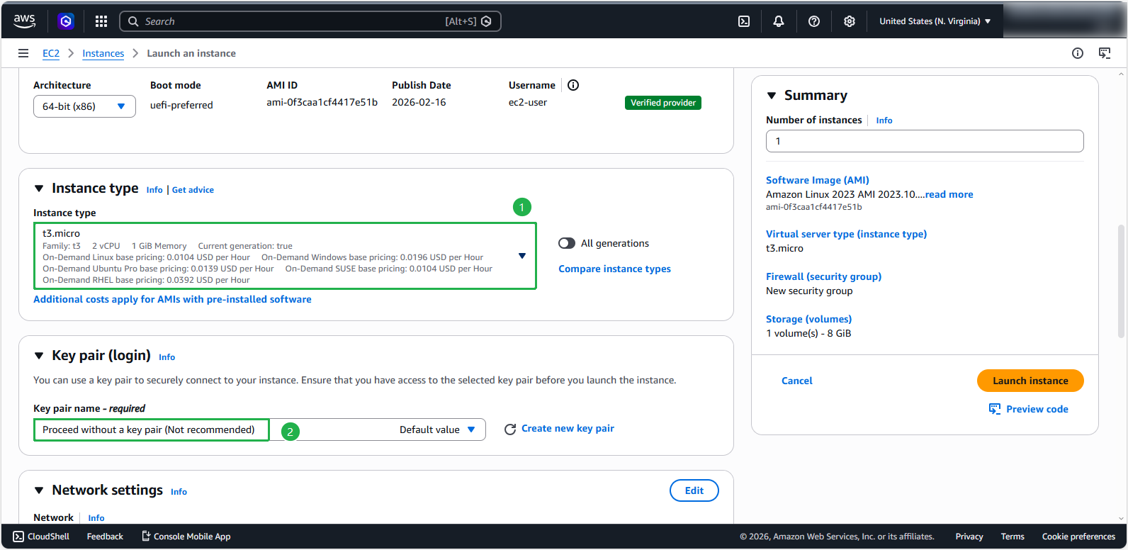
Task: Open the purple hexagon icon beside the AWS logo
Action: click(x=66, y=21)
